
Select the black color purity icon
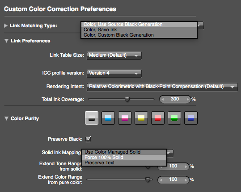pos(92,118)
